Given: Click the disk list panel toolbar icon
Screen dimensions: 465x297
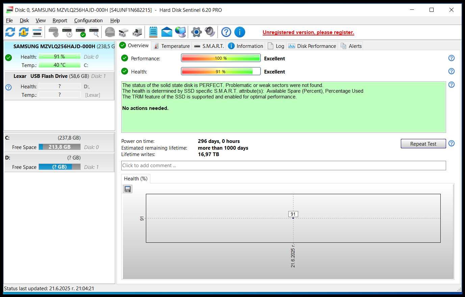Looking at the screenshot, I should 37,32.
